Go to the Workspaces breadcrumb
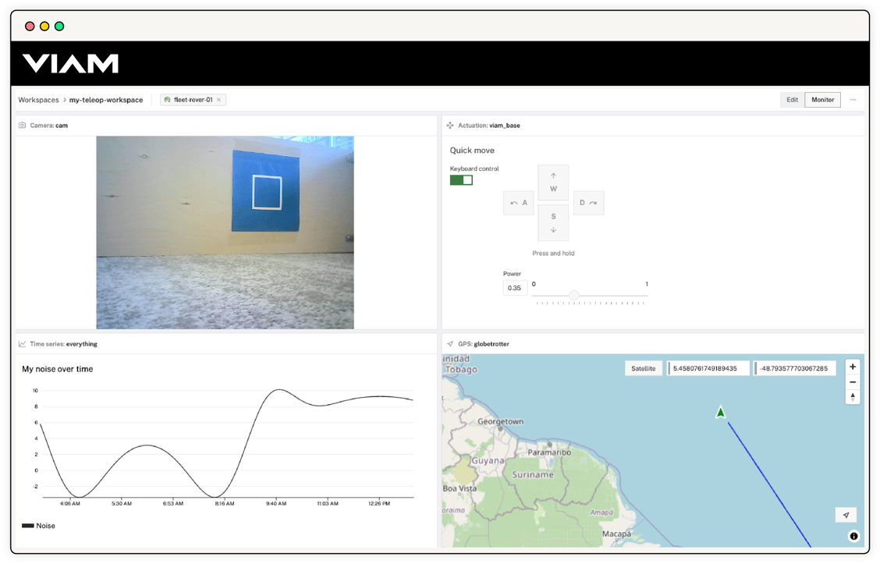 pyautogui.click(x=38, y=100)
